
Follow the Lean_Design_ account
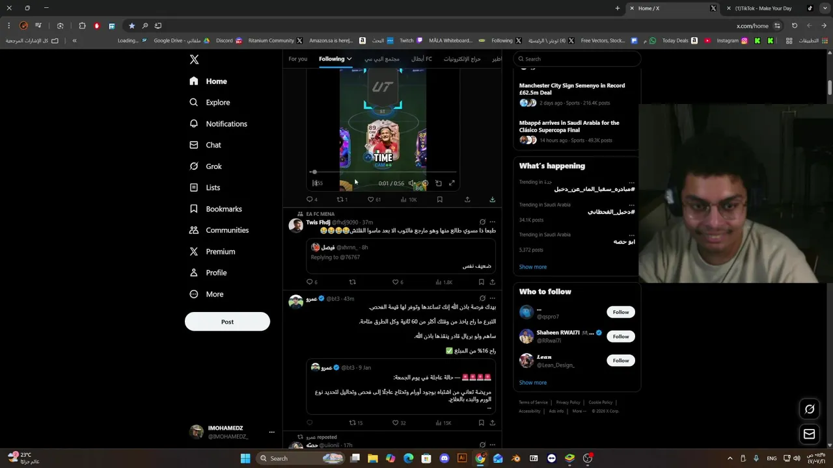click(x=621, y=360)
